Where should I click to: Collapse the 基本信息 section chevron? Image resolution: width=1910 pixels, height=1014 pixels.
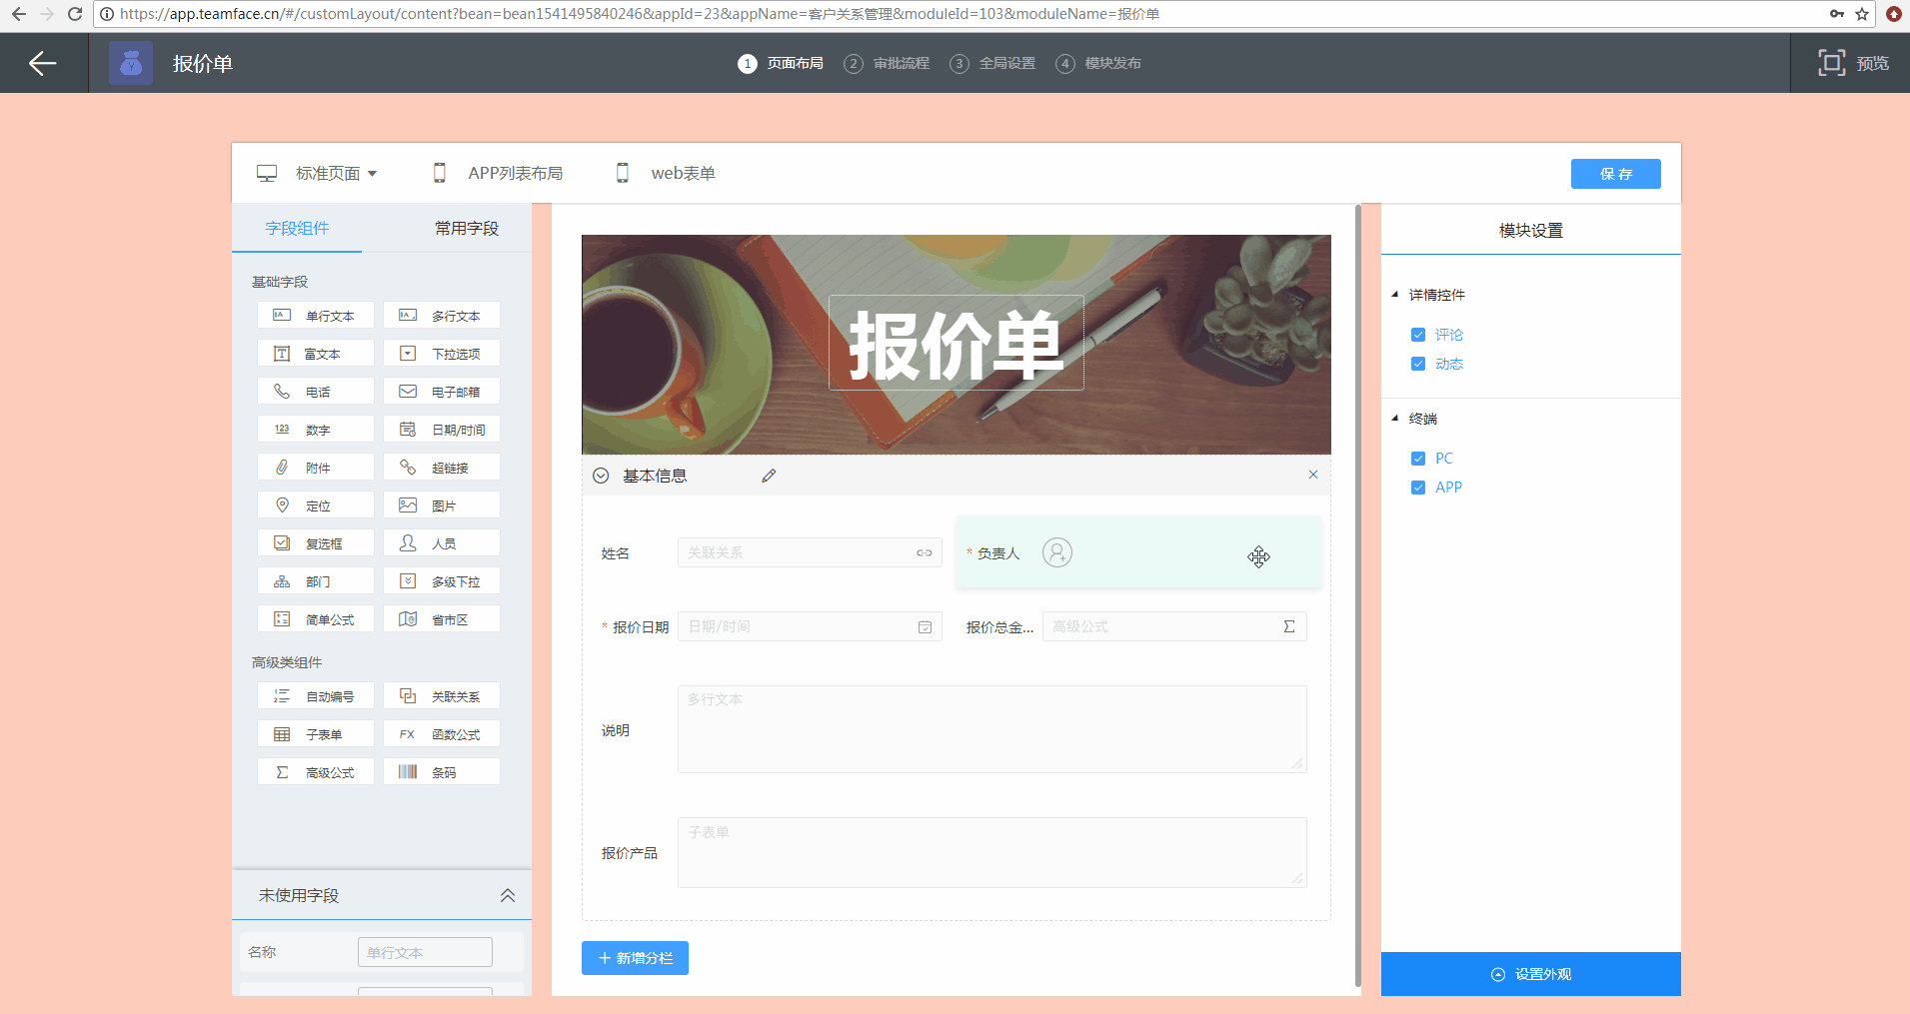(x=601, y=476)
